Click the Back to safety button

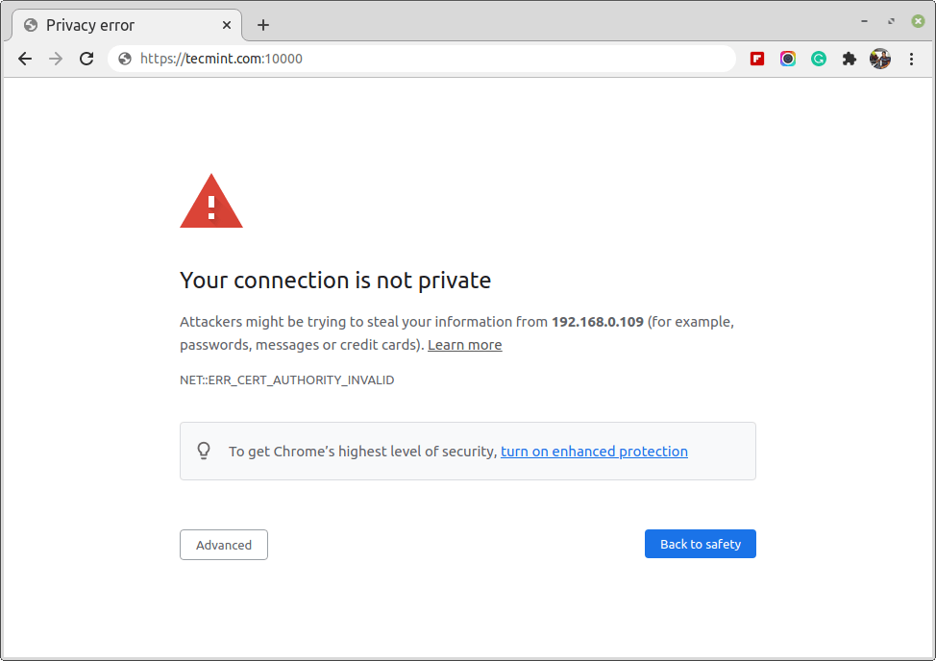(700, 544)
